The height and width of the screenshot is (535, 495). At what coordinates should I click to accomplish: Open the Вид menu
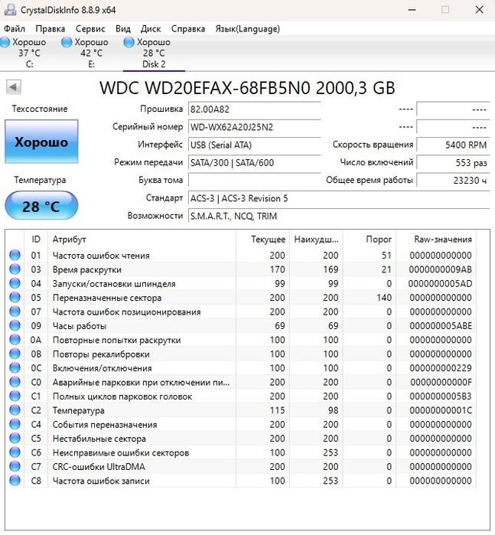tap(123, 28)
